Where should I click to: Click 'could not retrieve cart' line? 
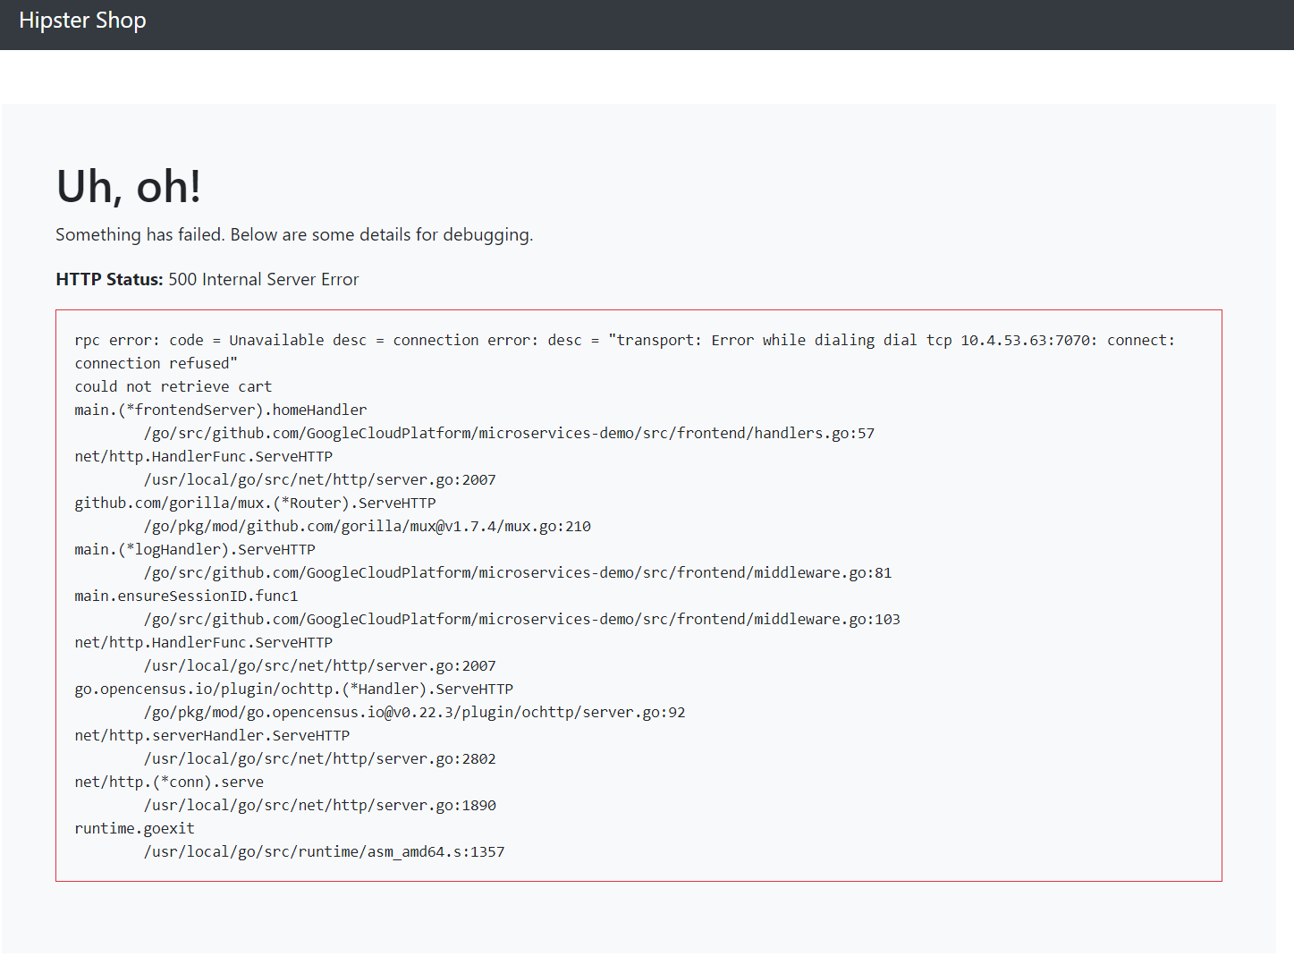pos(173,386)
